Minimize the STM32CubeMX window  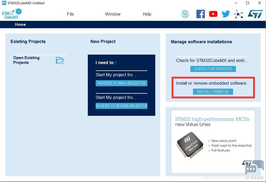(235, 3)
